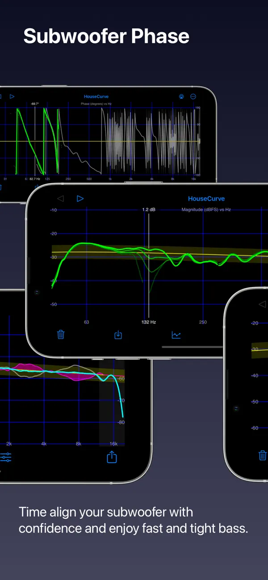268x580 pixels.
Task: Click the 16k frequency label under the cyan curve
Action: point(113,444)
